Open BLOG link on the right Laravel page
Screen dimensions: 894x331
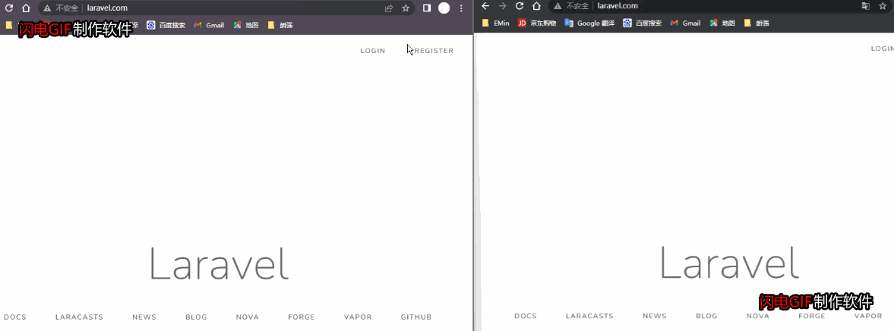click(x=706, y=316)
